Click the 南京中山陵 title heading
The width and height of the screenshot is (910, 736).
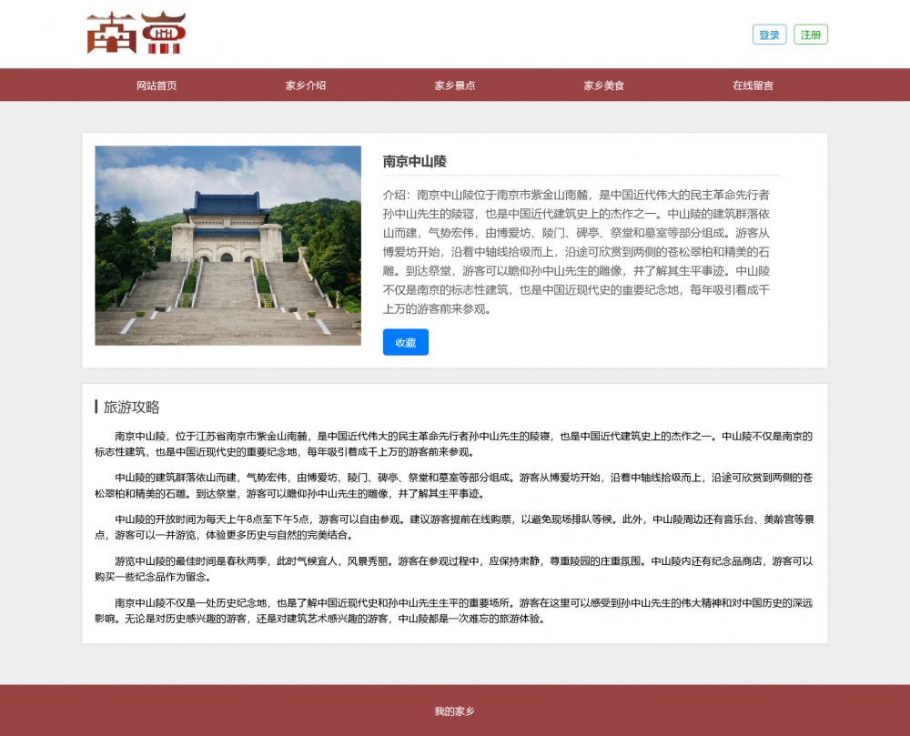(x=415, y=161)
